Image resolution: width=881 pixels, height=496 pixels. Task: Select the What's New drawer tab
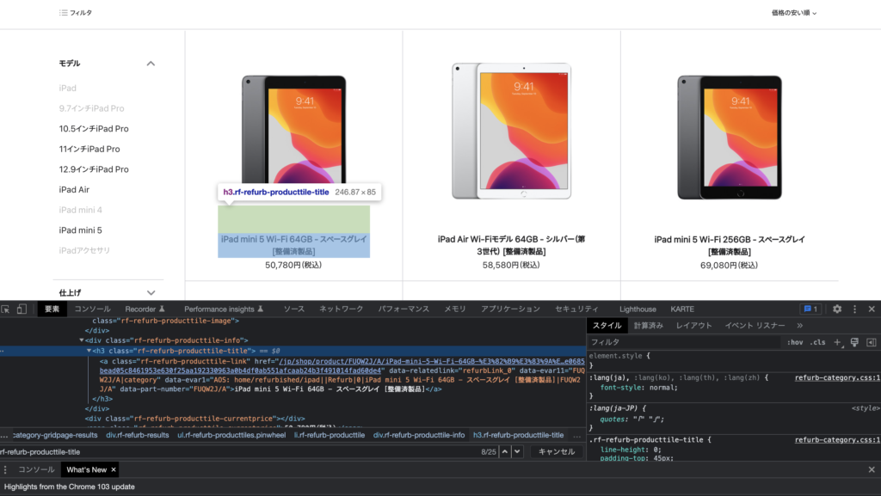pyautogui.click(x=86, y=469)
